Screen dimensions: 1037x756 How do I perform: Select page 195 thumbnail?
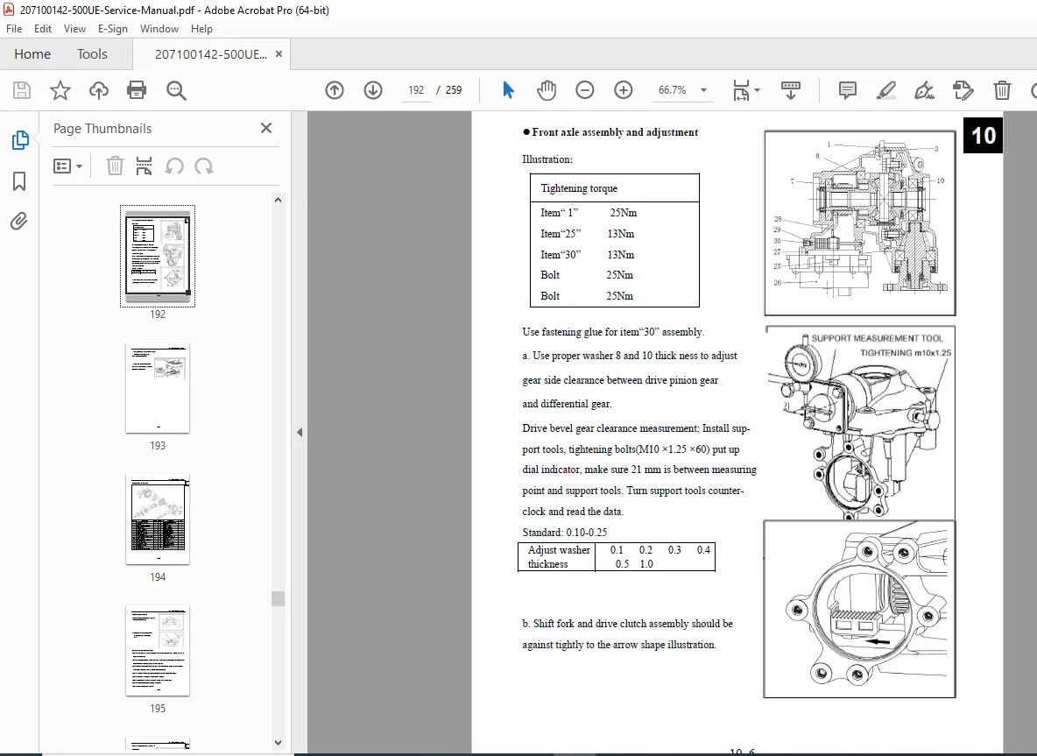point(158,651)
